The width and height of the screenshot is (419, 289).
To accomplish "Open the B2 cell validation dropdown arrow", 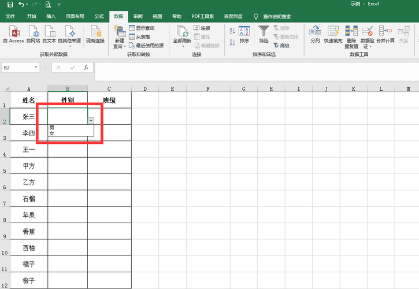I will pos(91,121).
